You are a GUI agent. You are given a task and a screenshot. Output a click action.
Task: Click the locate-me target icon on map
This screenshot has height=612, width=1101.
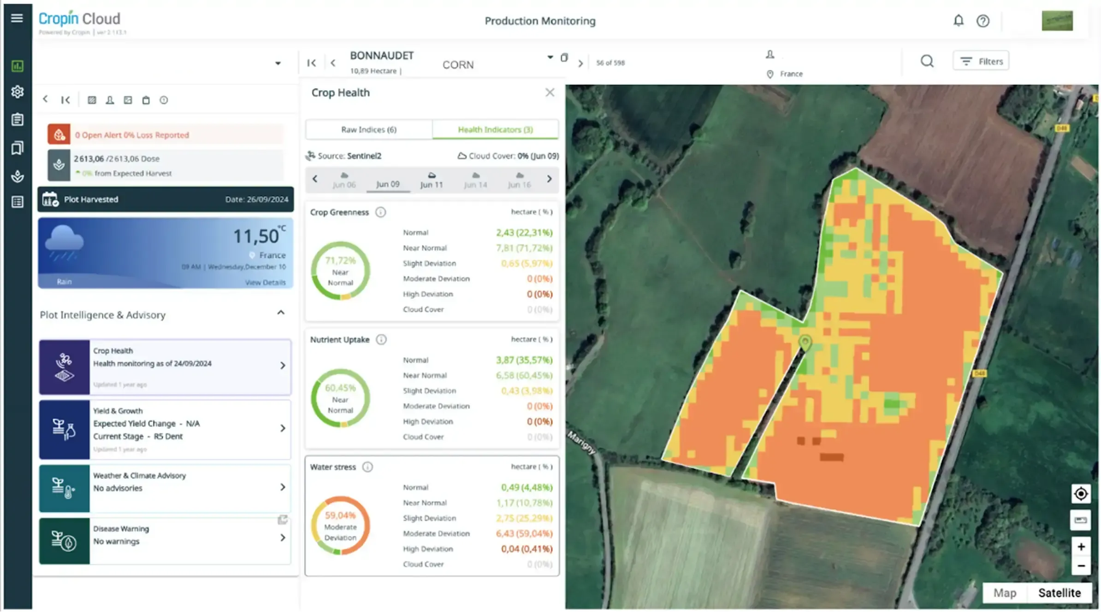[x=1081, y=494]
